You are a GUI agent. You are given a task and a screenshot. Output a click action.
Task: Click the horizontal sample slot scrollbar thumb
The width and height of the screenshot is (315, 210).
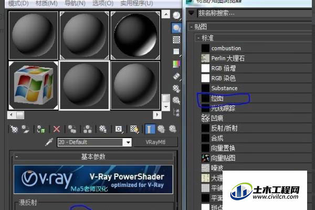click(20, 115)
